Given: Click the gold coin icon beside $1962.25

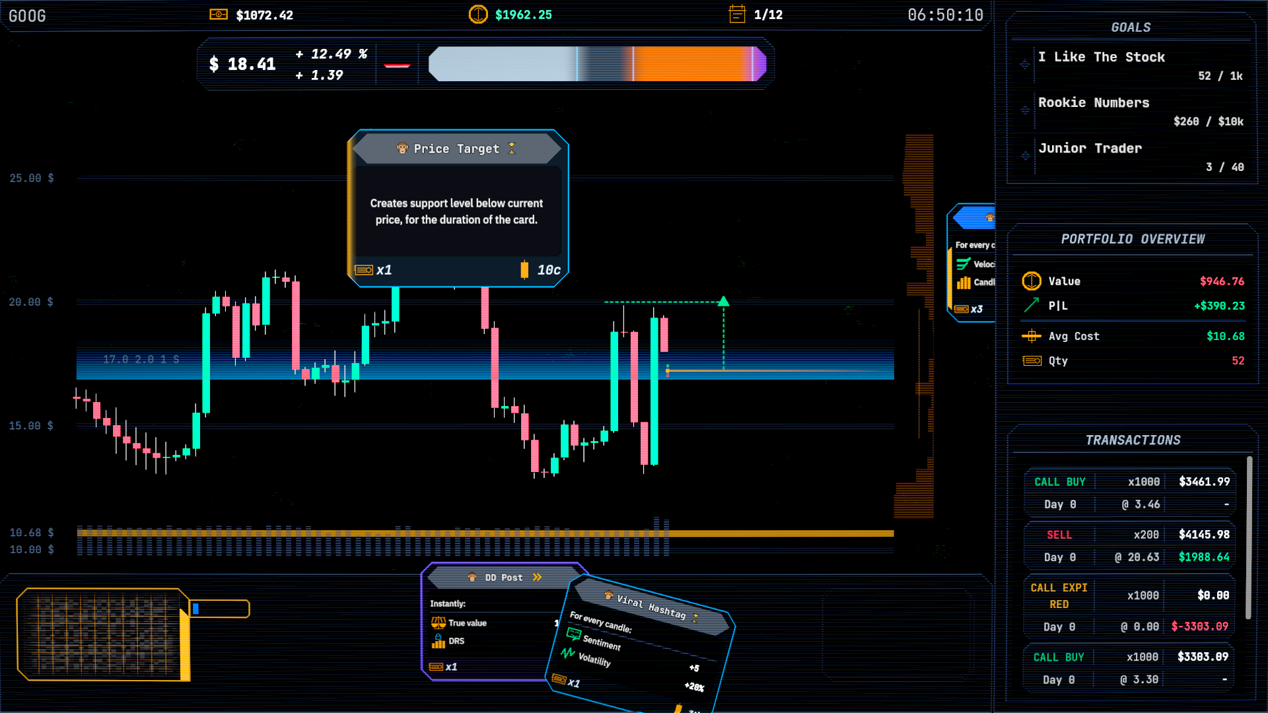Looking at the screenshot, I should click(x=478, y=15).
